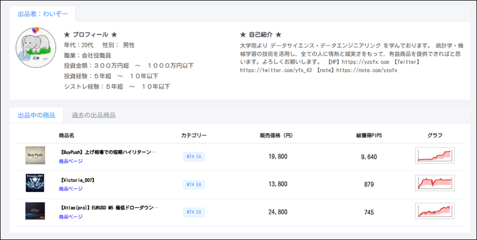
Task: Open the Victoria_007 product thumbnail
Action: 35,183
